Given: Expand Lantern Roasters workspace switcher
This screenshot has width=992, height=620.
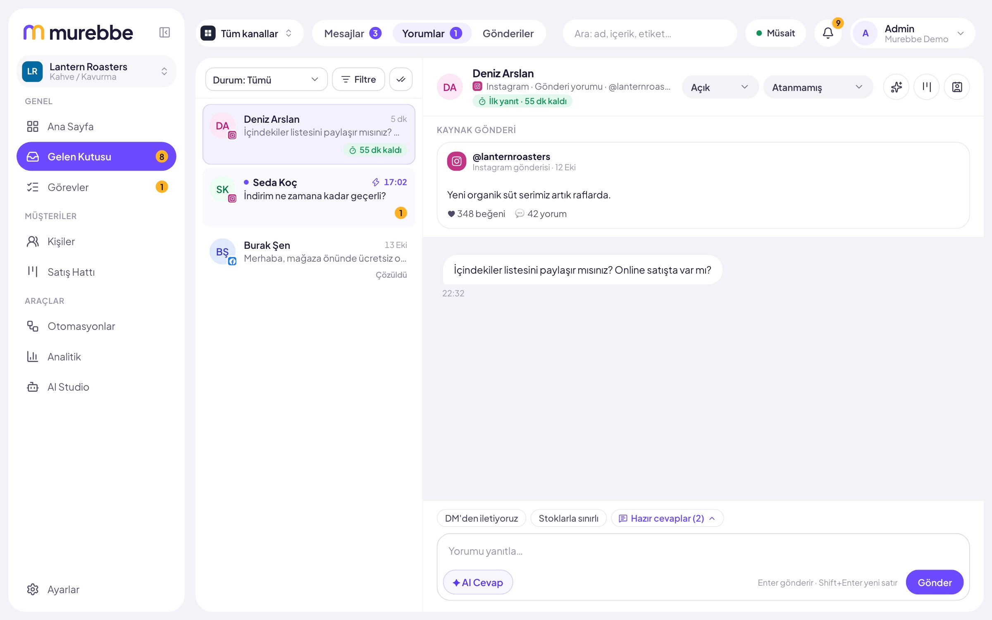Looking at the screenshot, I should pos(96,71).
